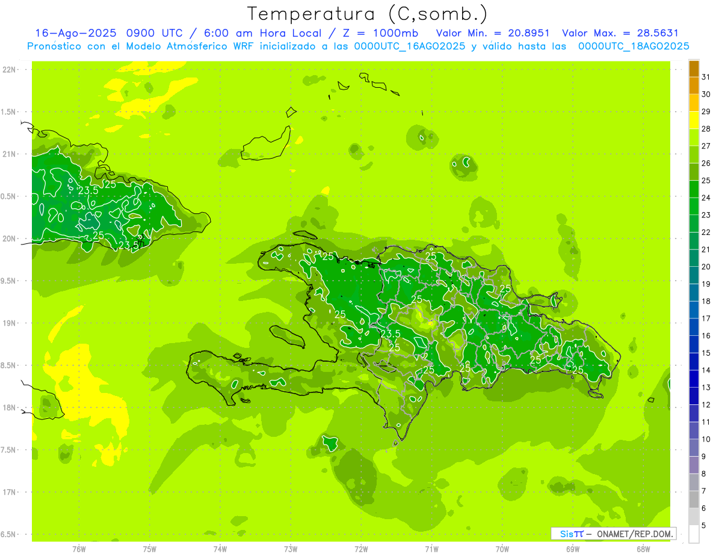
Task: Click the '19N' latitude axis label
Action: [x=10, y=323]
